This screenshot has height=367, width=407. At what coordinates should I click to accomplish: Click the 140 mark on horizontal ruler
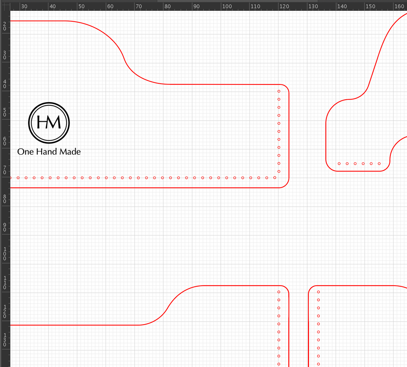pyautogui.click(x=342, y=6)
